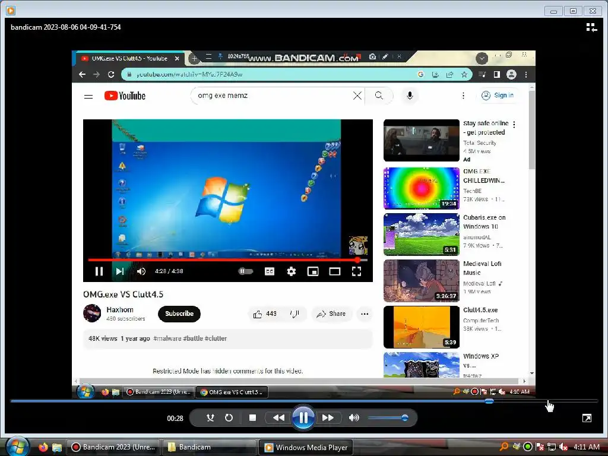Click the Haxhom channel avatar
608x456 pixels.
tap(92, 313)
